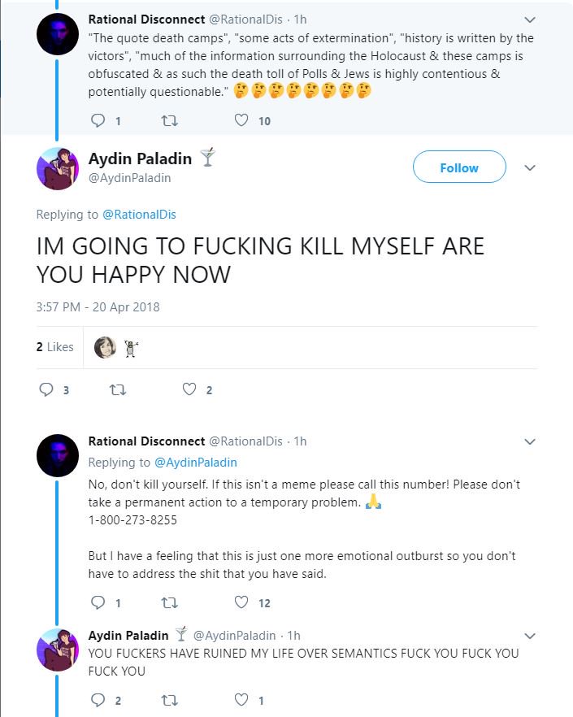Retweet the suicide hotline reply tweet
The image size is (573, 717).
click(169, 602)
